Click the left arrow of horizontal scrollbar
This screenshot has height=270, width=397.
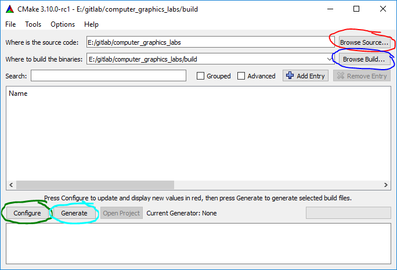point(11,185)
